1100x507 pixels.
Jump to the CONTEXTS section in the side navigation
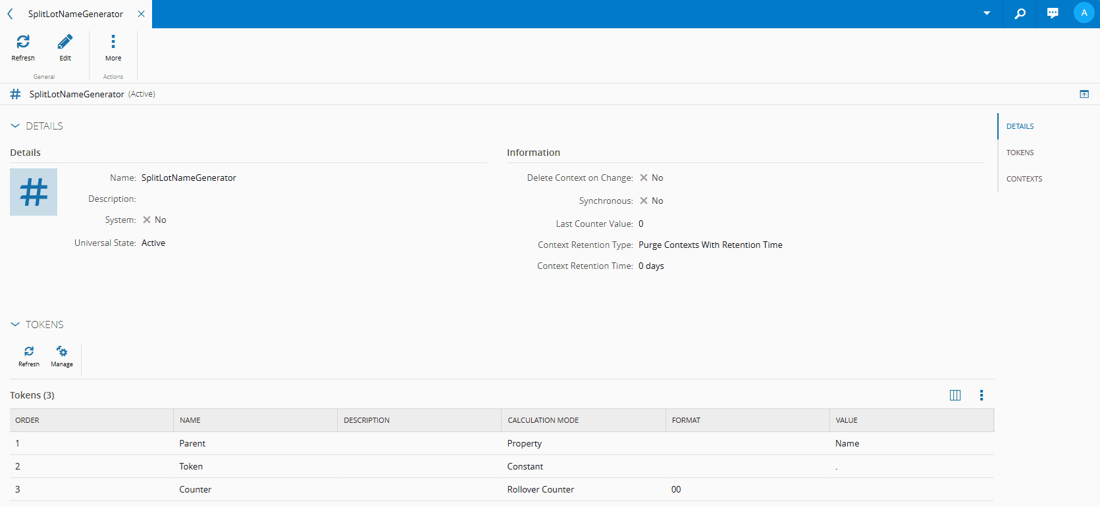tap(1024, 179)
